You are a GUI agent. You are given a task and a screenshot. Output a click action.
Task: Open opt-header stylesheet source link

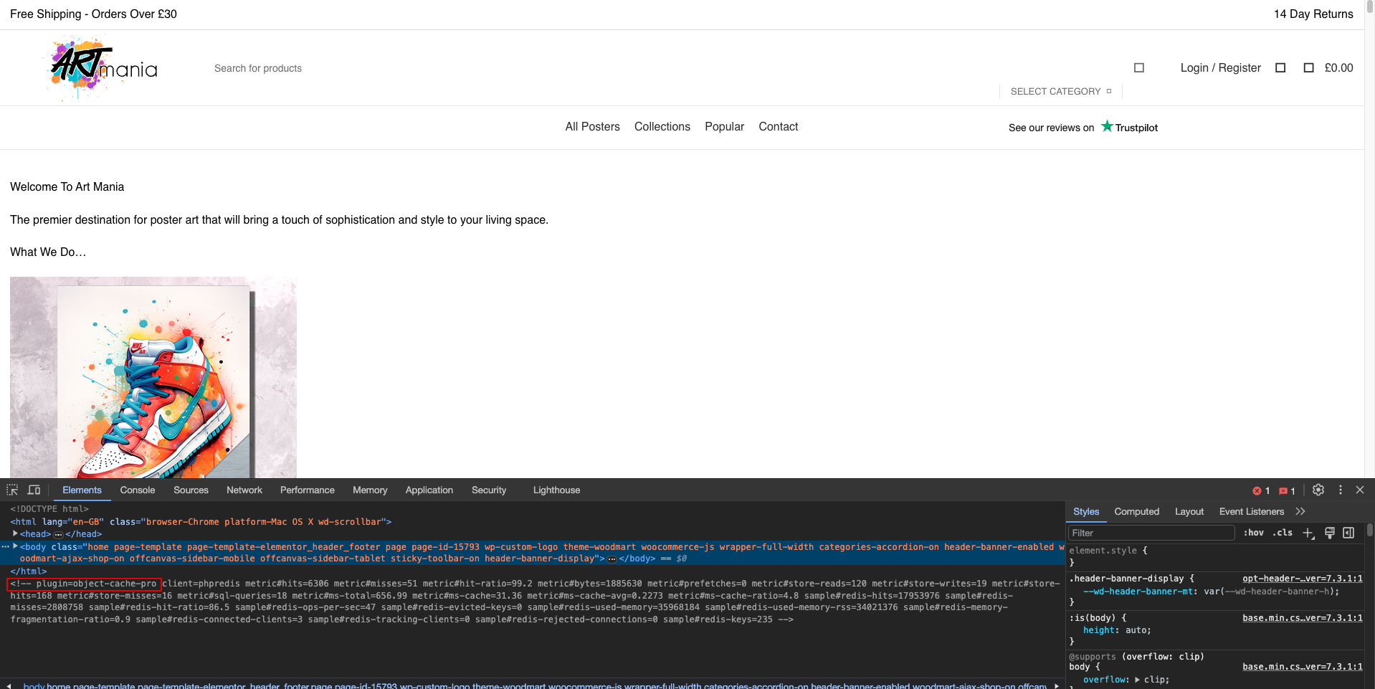pos(1303,579)
